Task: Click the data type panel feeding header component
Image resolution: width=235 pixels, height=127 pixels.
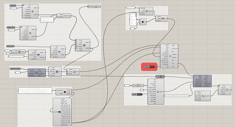Action: 131,7
